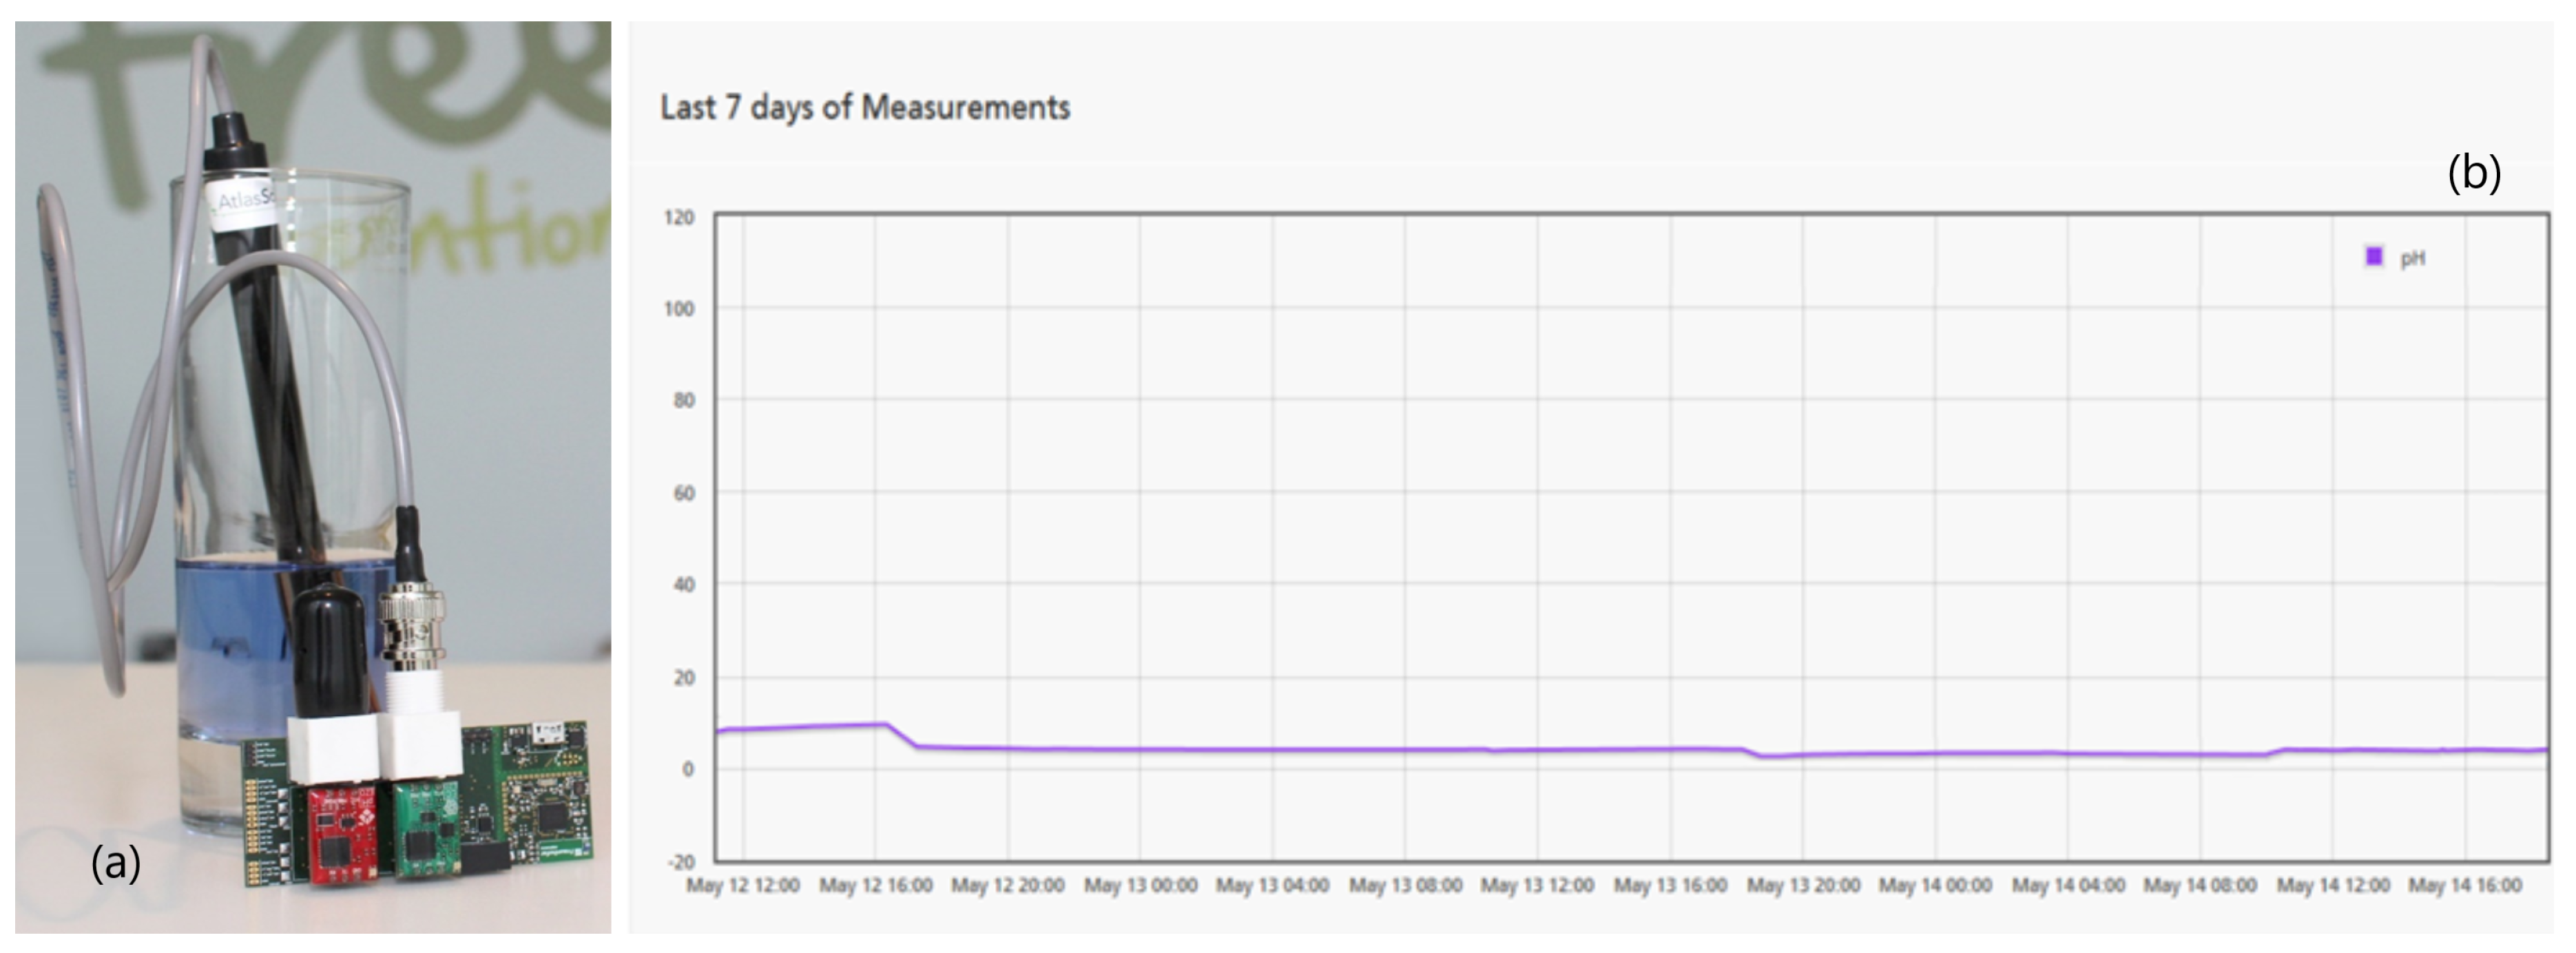Click the 120 y-axis value

(x=679, y=217)
